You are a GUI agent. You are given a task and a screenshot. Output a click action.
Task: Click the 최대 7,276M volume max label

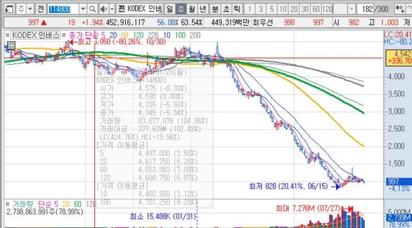coord(308,209)
